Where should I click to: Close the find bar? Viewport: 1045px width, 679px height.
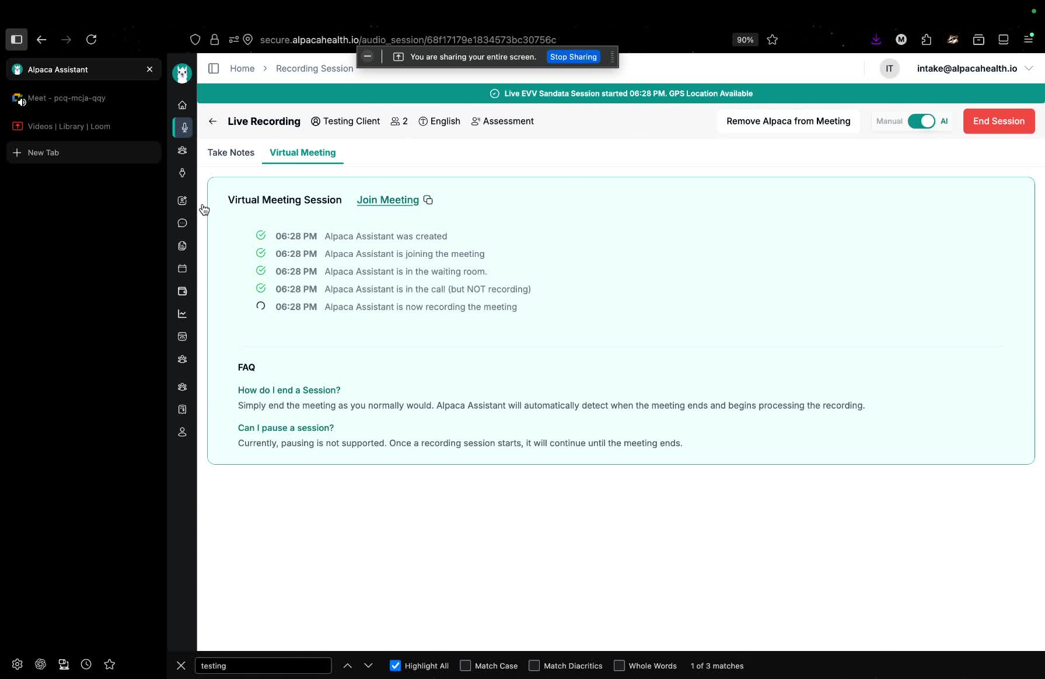pos(181,666)
